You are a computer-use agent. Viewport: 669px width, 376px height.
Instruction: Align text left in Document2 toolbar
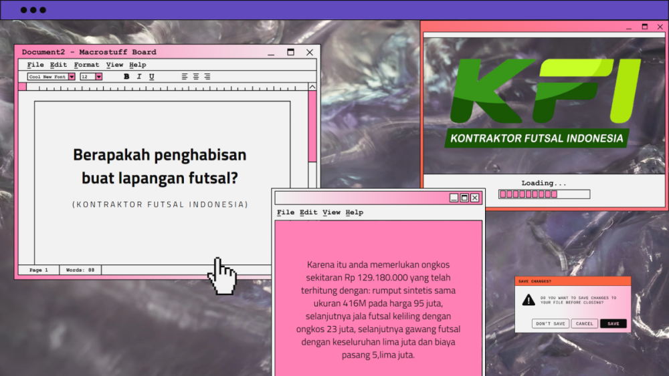tap(185, 77)
